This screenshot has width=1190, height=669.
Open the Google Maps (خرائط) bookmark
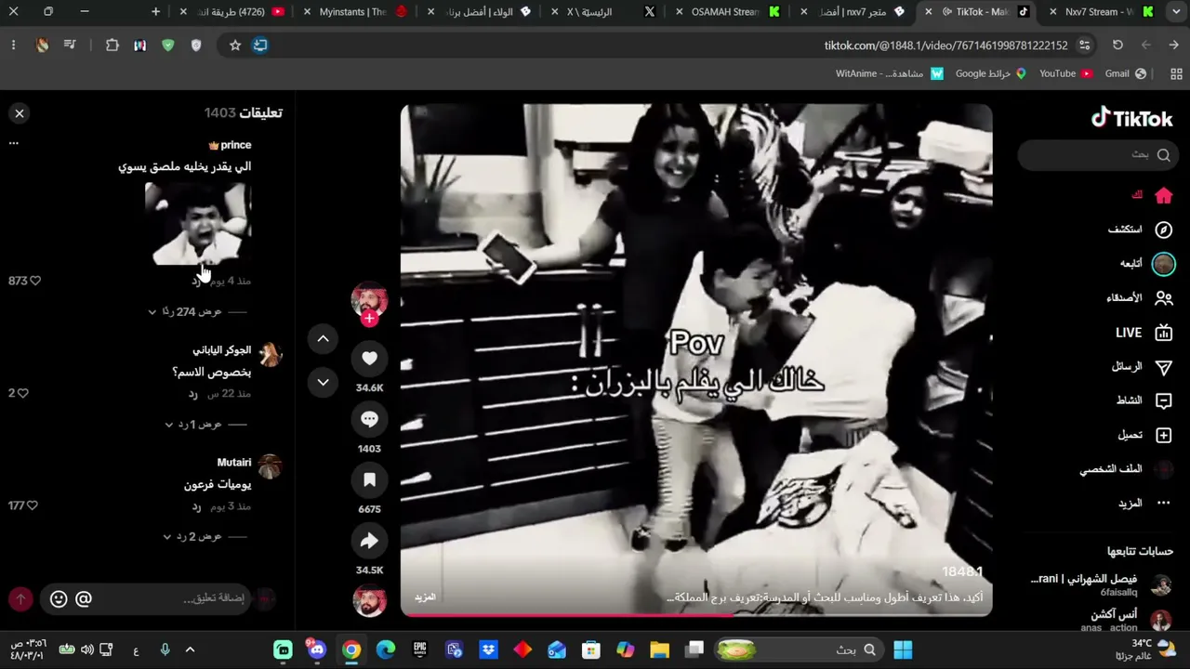click(x=991, y=73)
